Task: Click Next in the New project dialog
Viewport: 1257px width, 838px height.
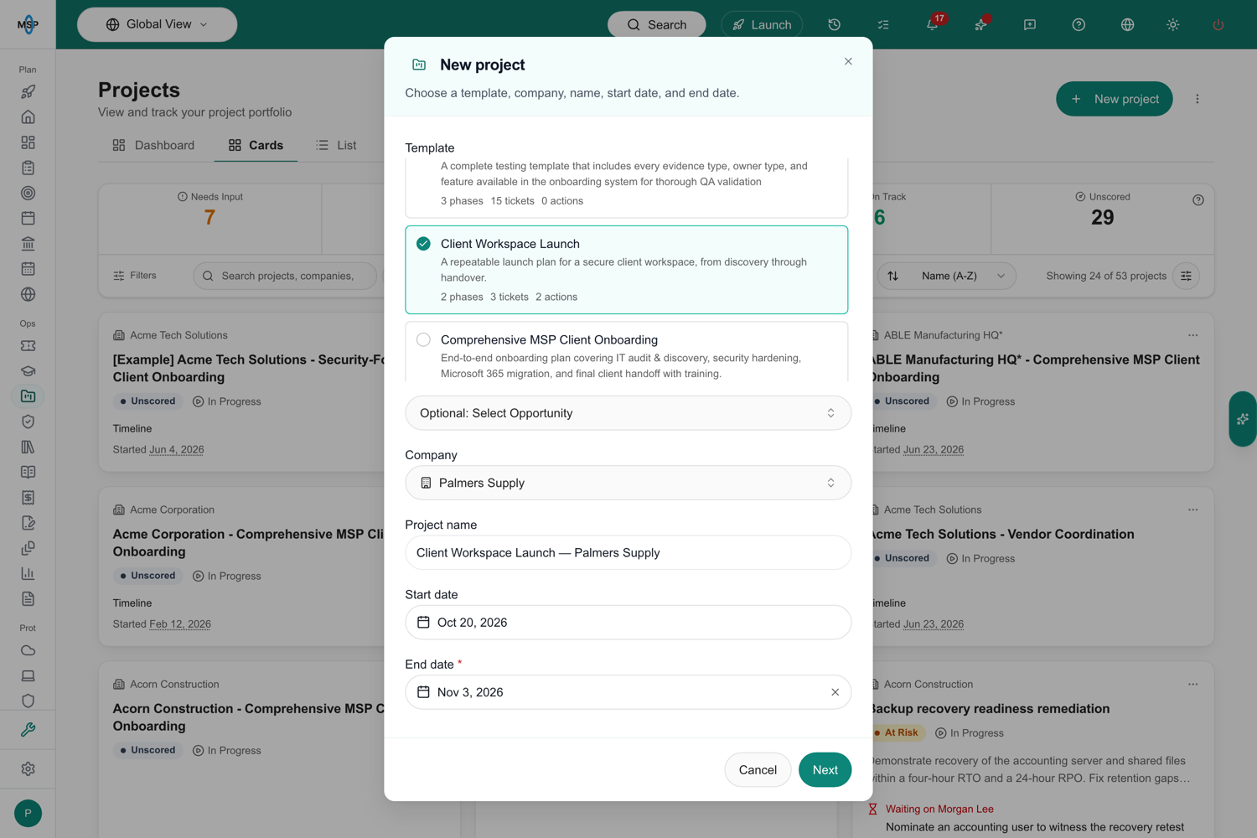Action: [825, 770]
